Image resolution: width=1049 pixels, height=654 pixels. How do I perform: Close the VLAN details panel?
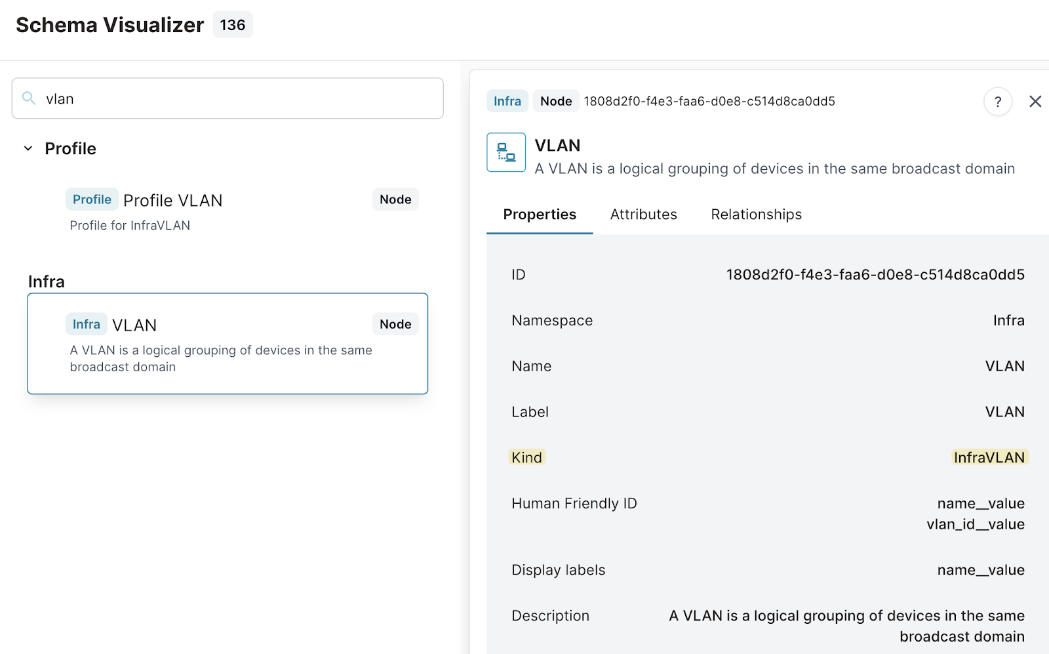(x=1035, y=102)
